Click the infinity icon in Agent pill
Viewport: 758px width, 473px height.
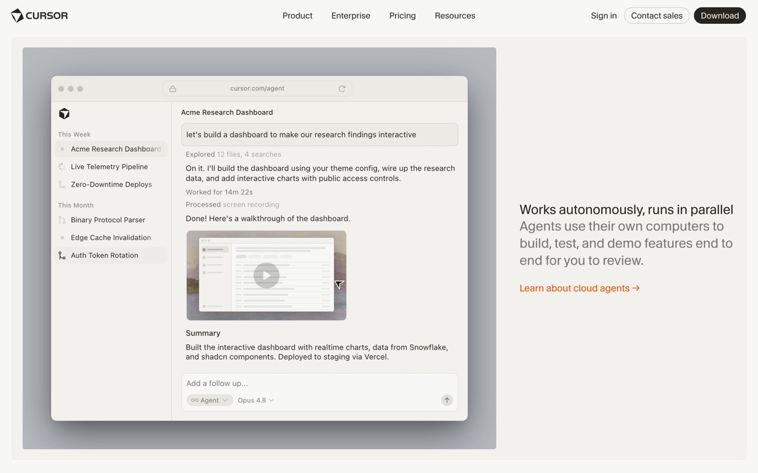point(195,400)
